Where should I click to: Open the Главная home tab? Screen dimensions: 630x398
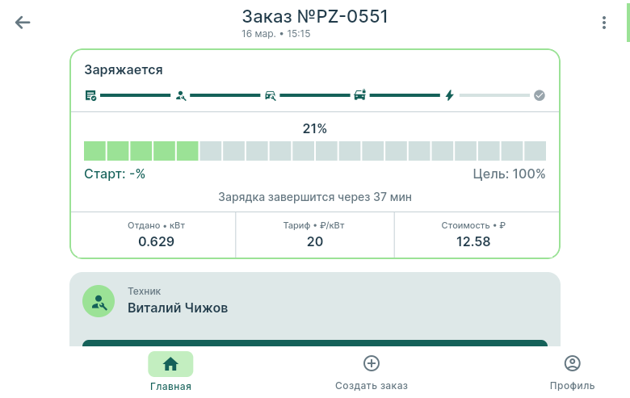tap(170, 371)
